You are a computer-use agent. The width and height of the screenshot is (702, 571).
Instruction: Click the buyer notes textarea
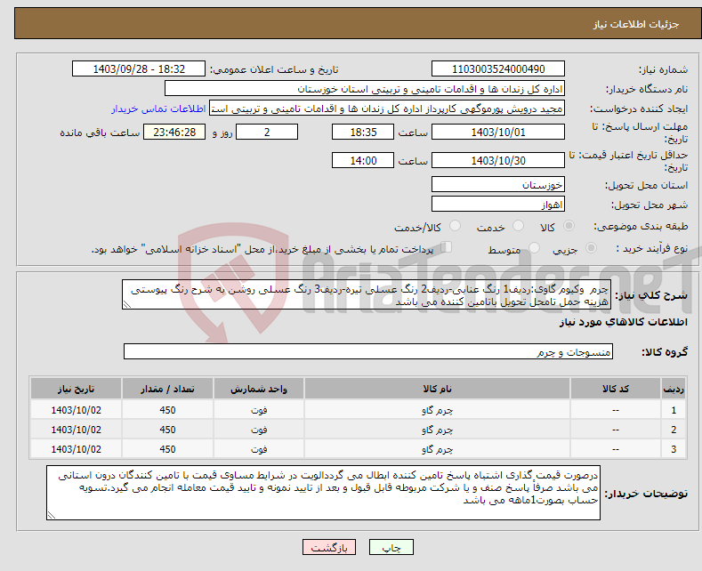click(323, 493)
